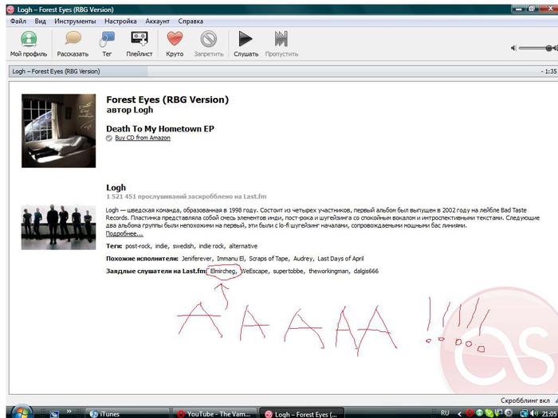Open top listener WeEscape profile
558x418 pixels.
(254, 272)
